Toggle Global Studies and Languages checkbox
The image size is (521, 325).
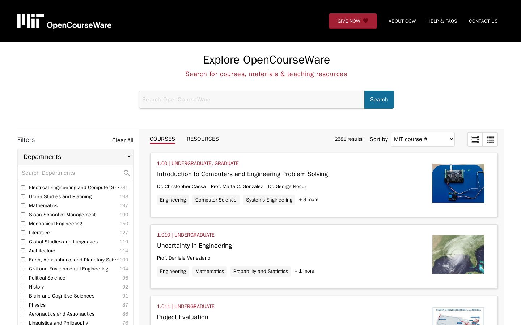click(23, 242)
